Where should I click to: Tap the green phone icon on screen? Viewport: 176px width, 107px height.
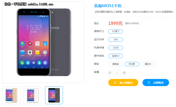pyautogui.click(x=22, y=63)
